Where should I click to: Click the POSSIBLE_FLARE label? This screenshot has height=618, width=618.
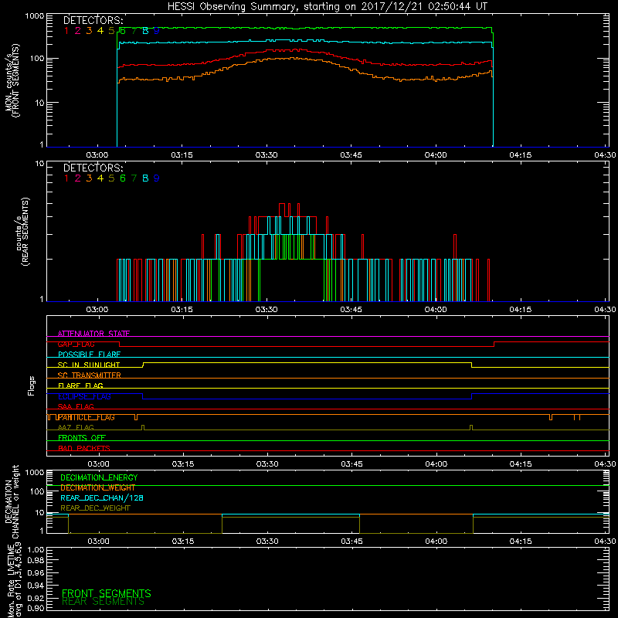click(89, 355)
